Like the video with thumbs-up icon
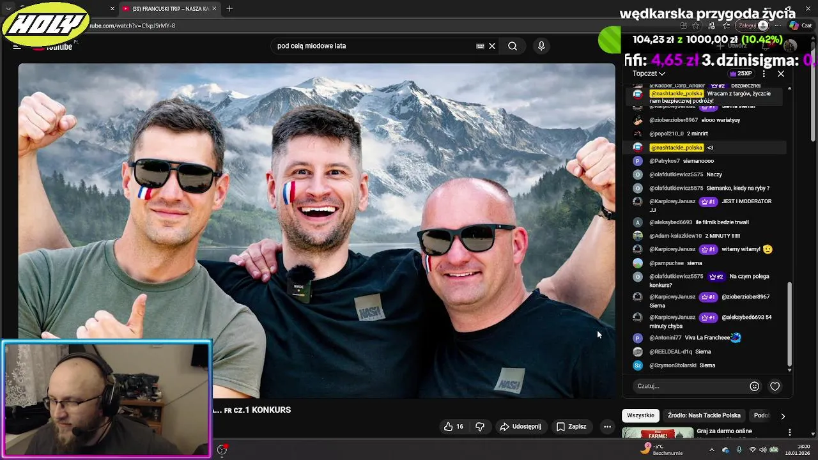 tap(453, 427)
